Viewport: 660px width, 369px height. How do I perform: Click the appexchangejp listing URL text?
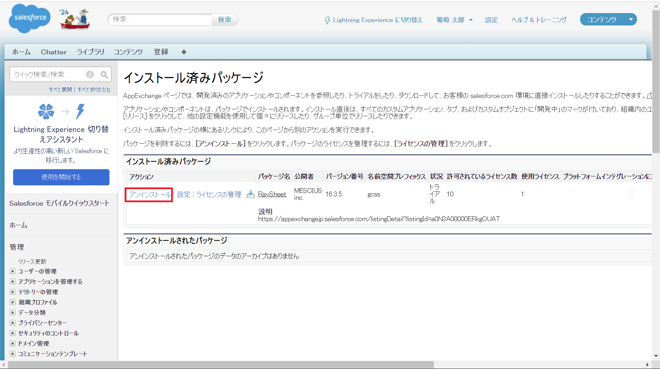coord(379,219)
